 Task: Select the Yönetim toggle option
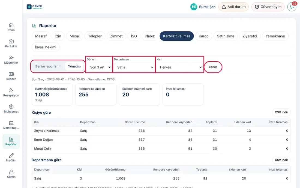(74, 66)
